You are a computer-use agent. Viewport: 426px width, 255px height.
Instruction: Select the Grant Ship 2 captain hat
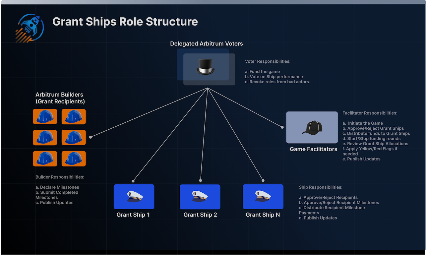[200, 197]
